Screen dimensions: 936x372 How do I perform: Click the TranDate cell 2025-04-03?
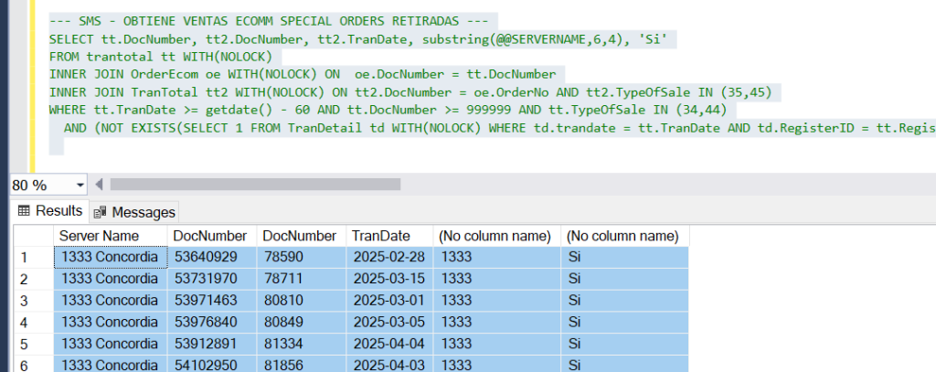coord(389,364)
